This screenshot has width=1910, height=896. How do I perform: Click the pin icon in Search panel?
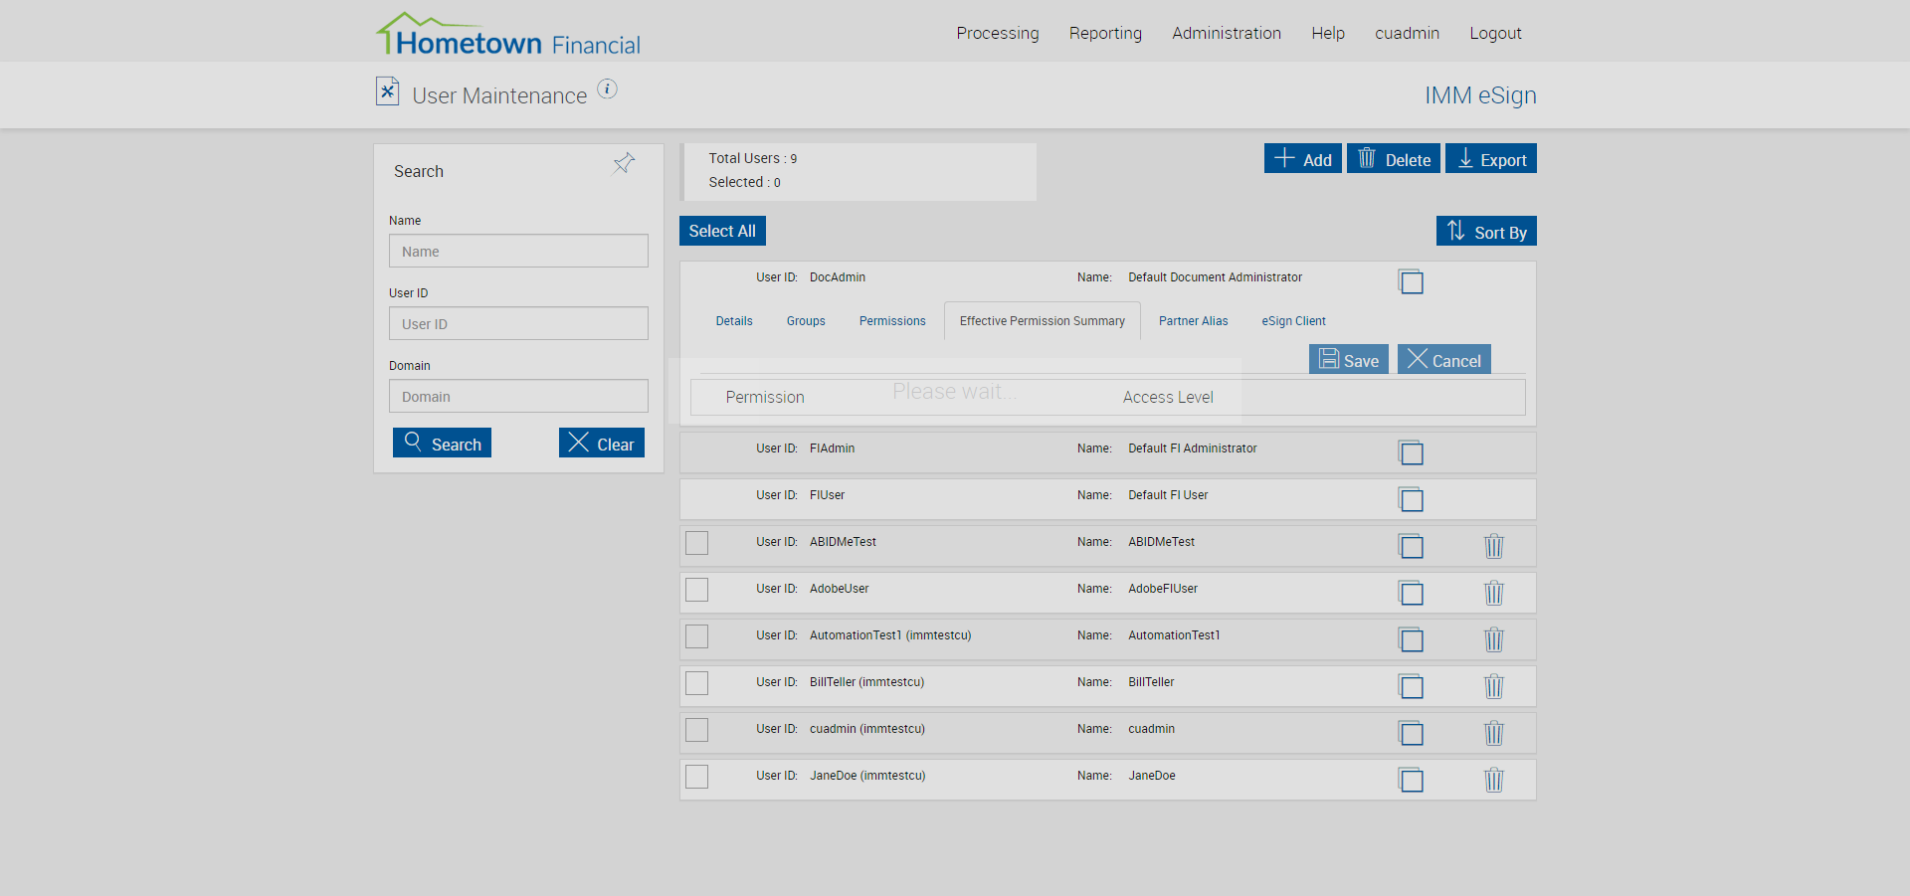[x=624, y=163]
